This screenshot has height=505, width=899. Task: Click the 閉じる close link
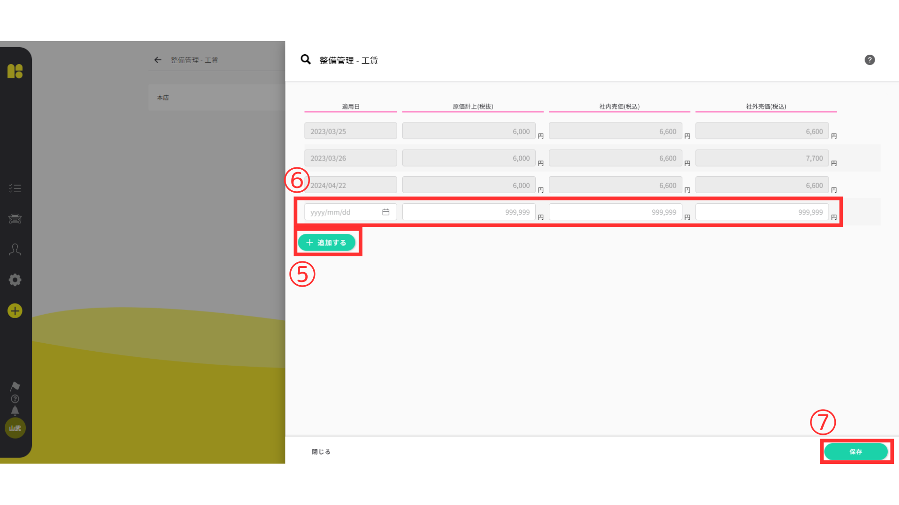point(321,452)
